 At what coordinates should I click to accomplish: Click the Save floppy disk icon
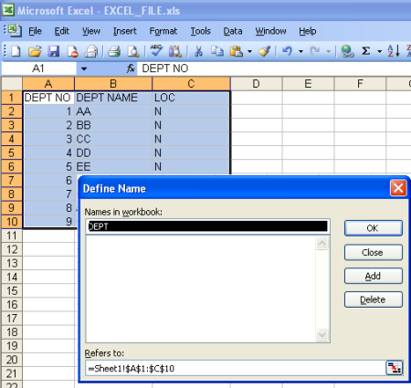(x=54, y=51)
